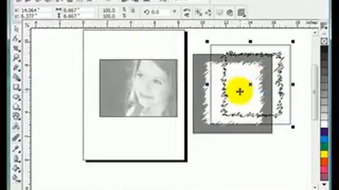Pick the light blue swatch in the palette
The height and width of the screenshot is (190, 339).
(x=324, y=139)
